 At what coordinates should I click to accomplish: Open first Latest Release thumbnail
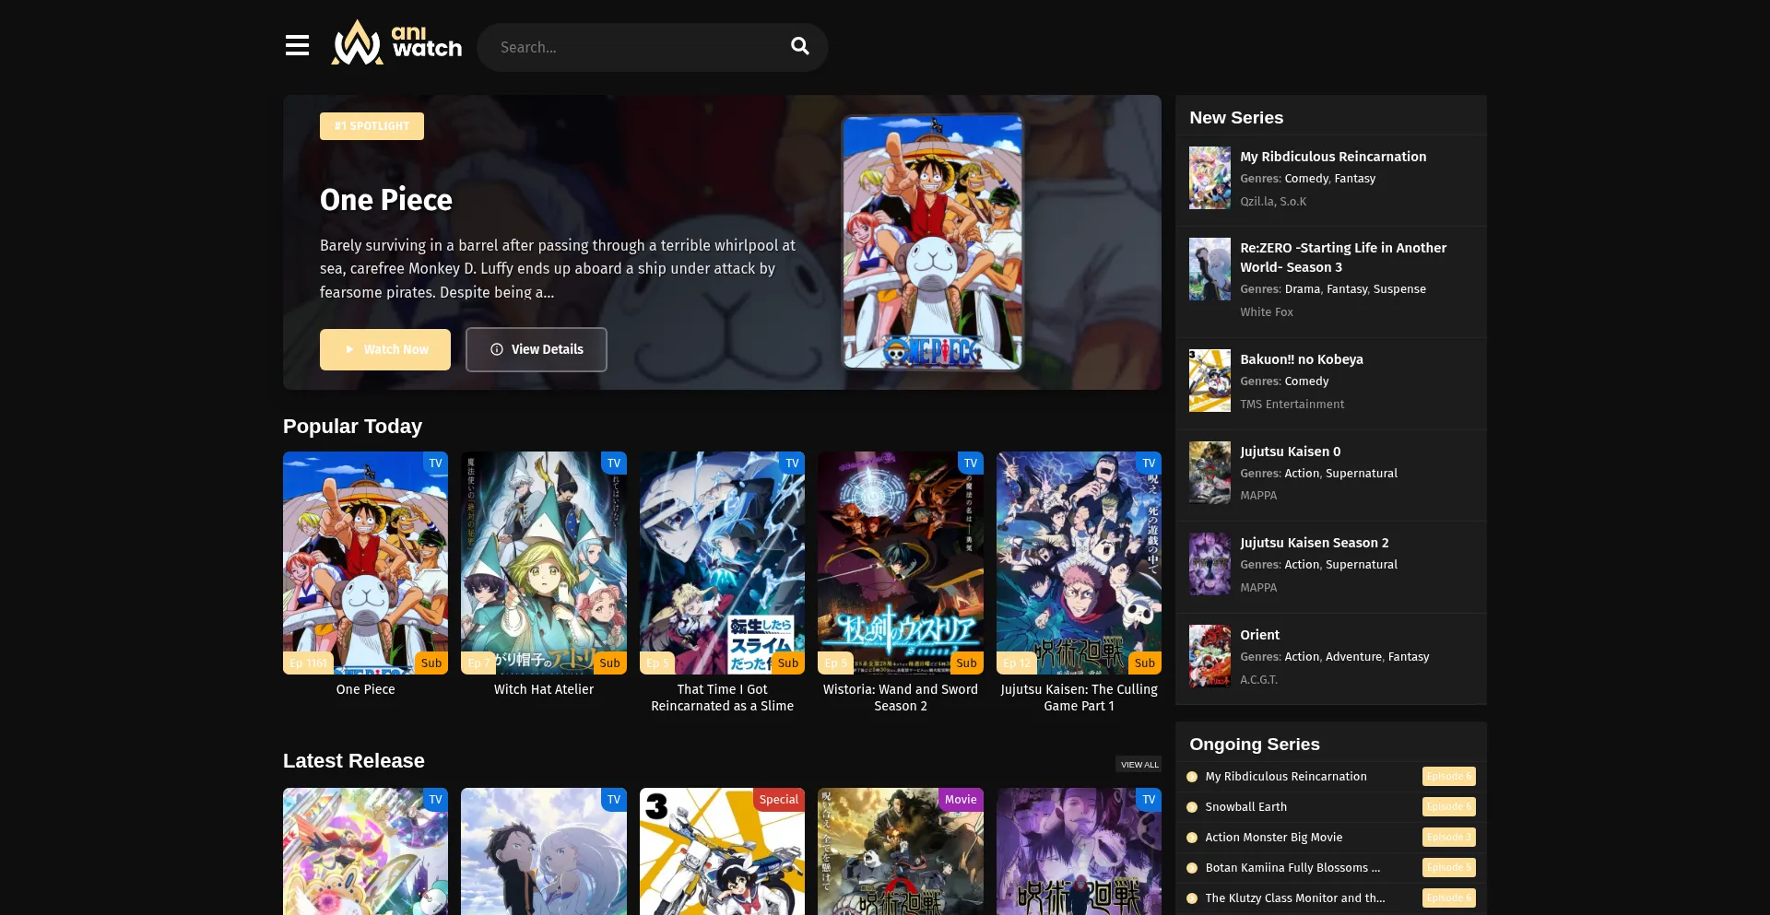(x=365, y=851)
